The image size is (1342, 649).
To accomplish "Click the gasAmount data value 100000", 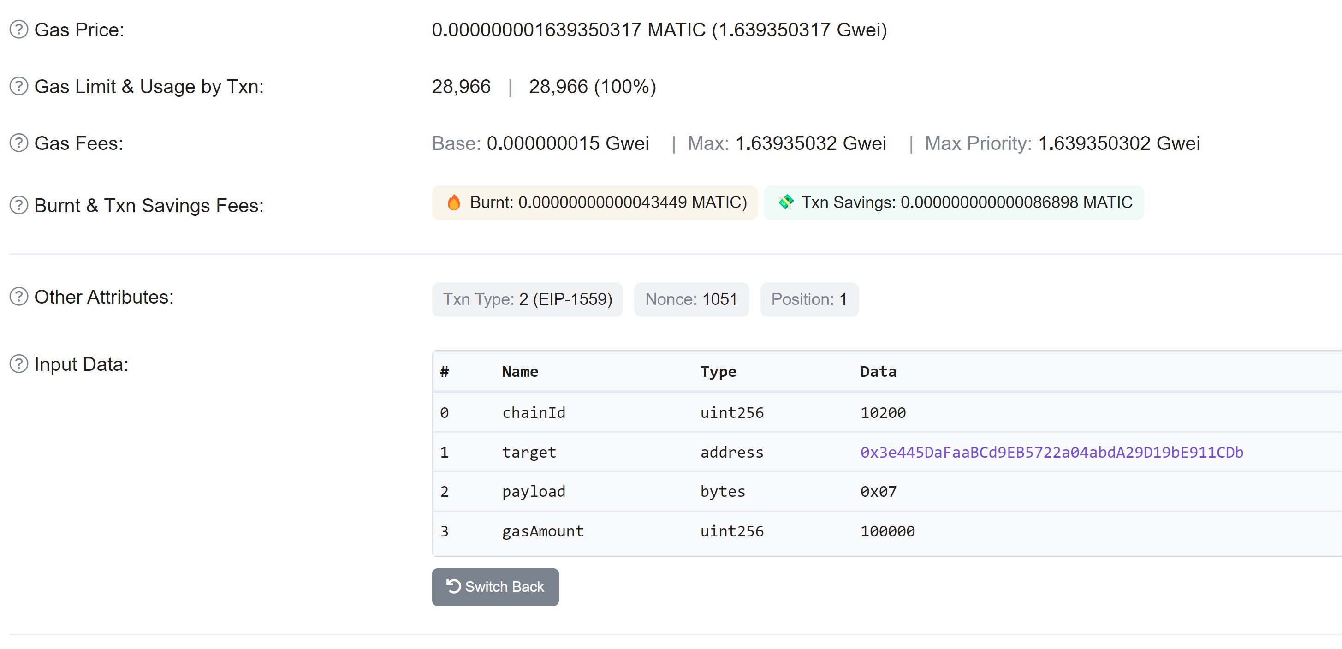I will click(888, 531).
